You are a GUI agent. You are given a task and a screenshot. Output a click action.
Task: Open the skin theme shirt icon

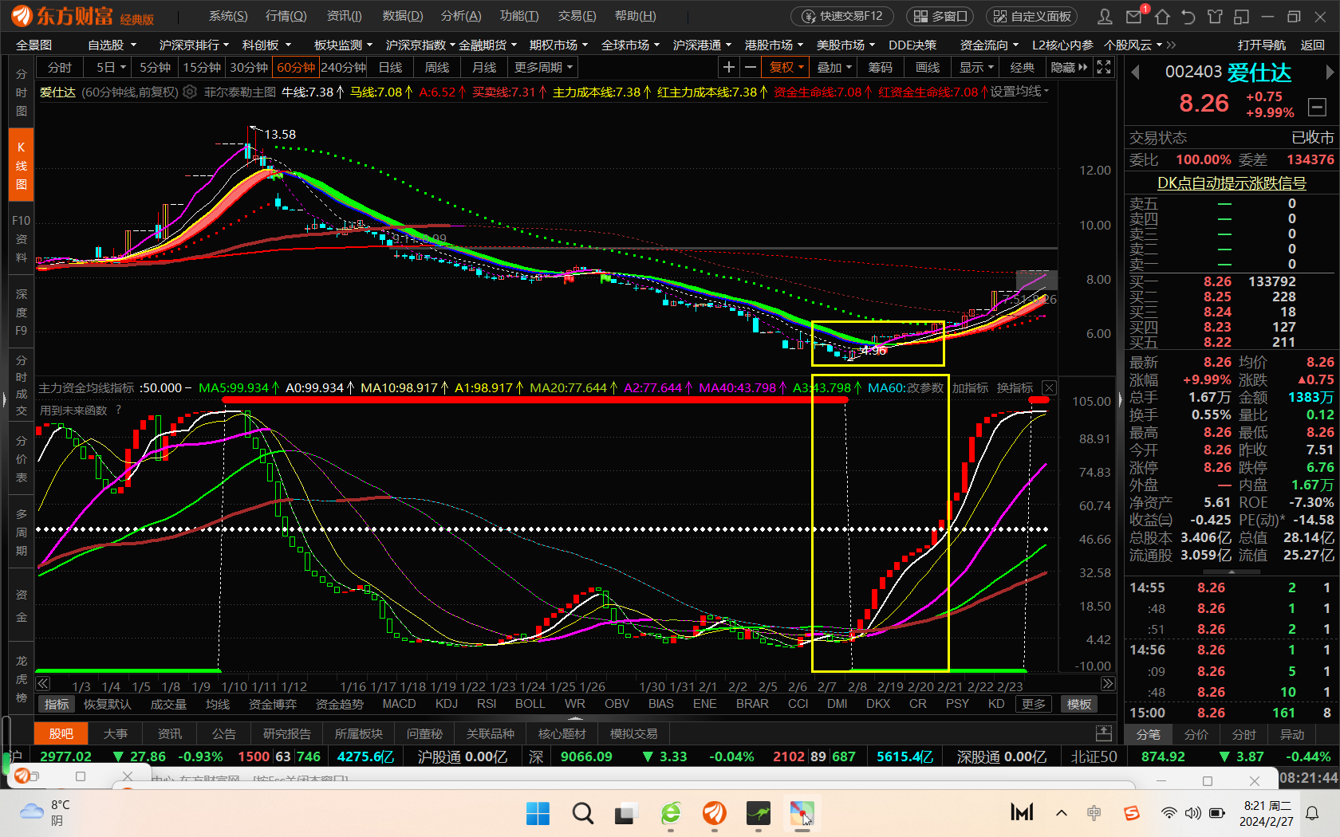tap(1214, 16)
